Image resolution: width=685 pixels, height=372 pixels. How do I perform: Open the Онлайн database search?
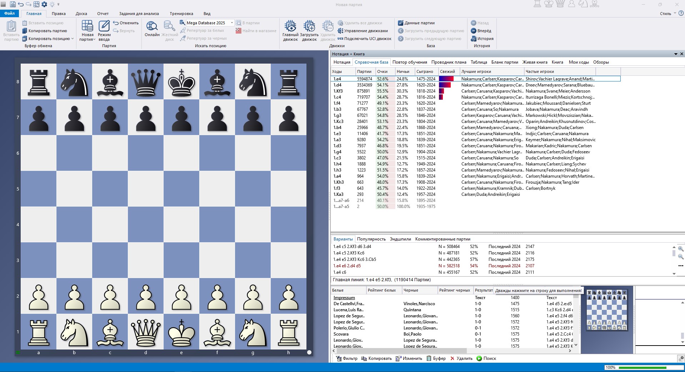click(152, 30)
